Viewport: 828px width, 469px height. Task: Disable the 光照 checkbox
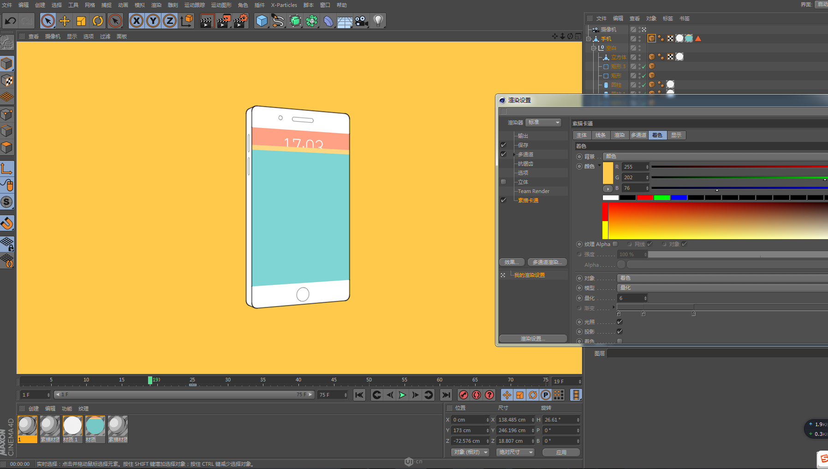point(620,322)
